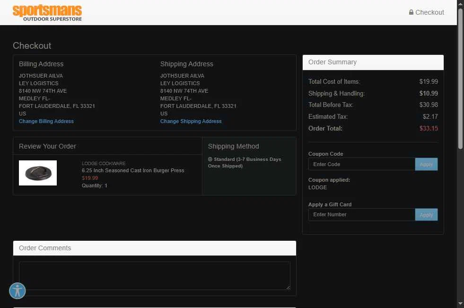Click 8140 NW 74TH AVE in shipping address
Screen dimensions: 464x308
(184, 91)
